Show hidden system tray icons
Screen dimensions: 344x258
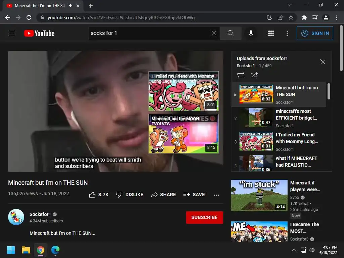click(294, 250)
